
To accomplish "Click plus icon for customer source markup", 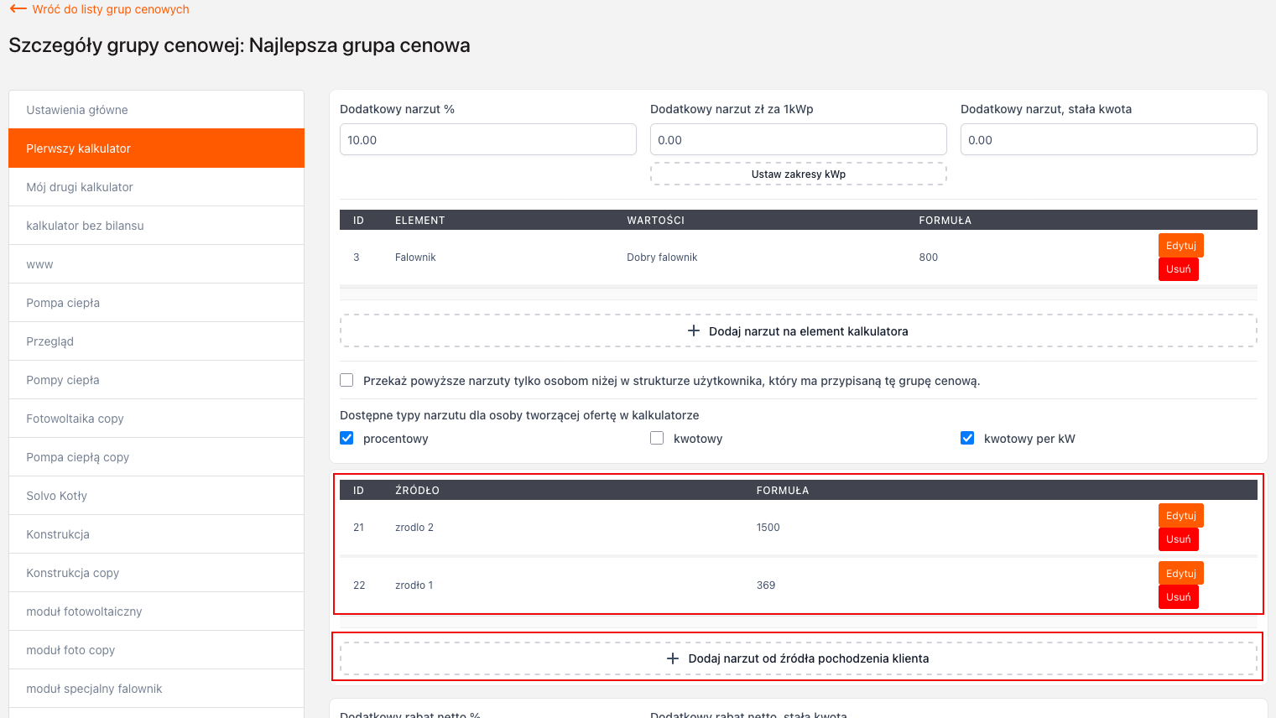I will (673, 658).
